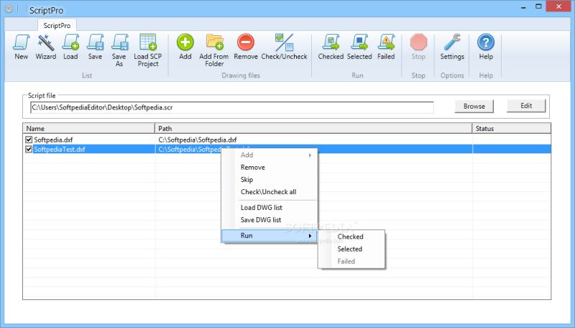
Task: Select the Softpedia.dxf file name
Action: tap(53, 140)
